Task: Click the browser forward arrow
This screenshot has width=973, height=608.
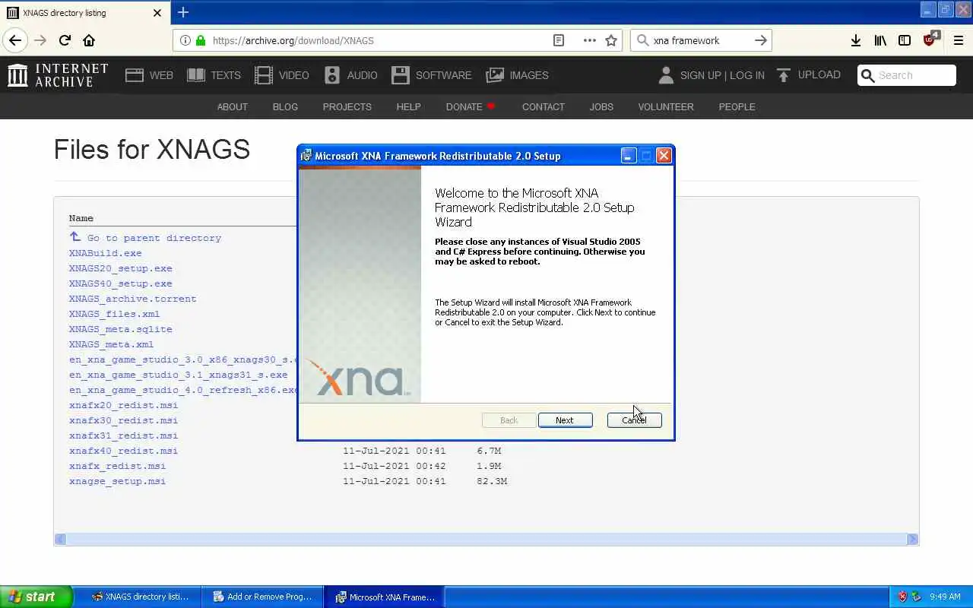Action: pyautogui.click(x=40, y=40)
